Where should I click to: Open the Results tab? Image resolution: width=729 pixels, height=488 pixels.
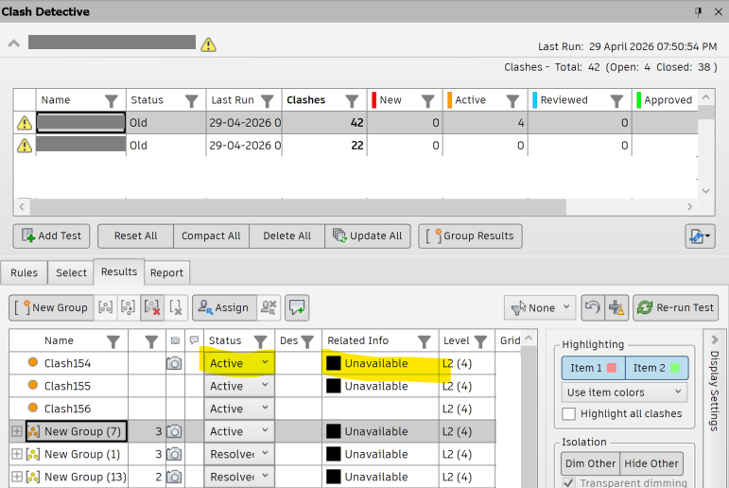(119, 271)
